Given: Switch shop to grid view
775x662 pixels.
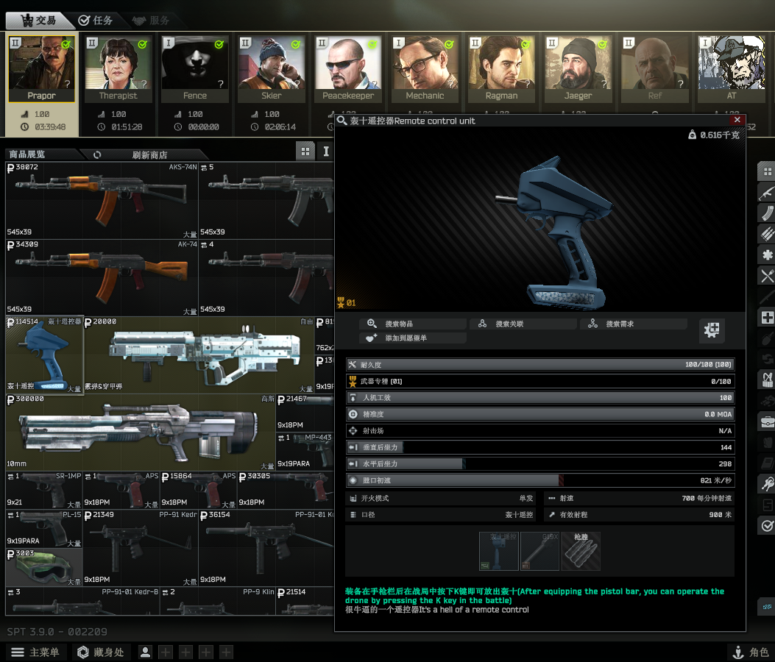Looking at the screenshot, I should point(305,152).
